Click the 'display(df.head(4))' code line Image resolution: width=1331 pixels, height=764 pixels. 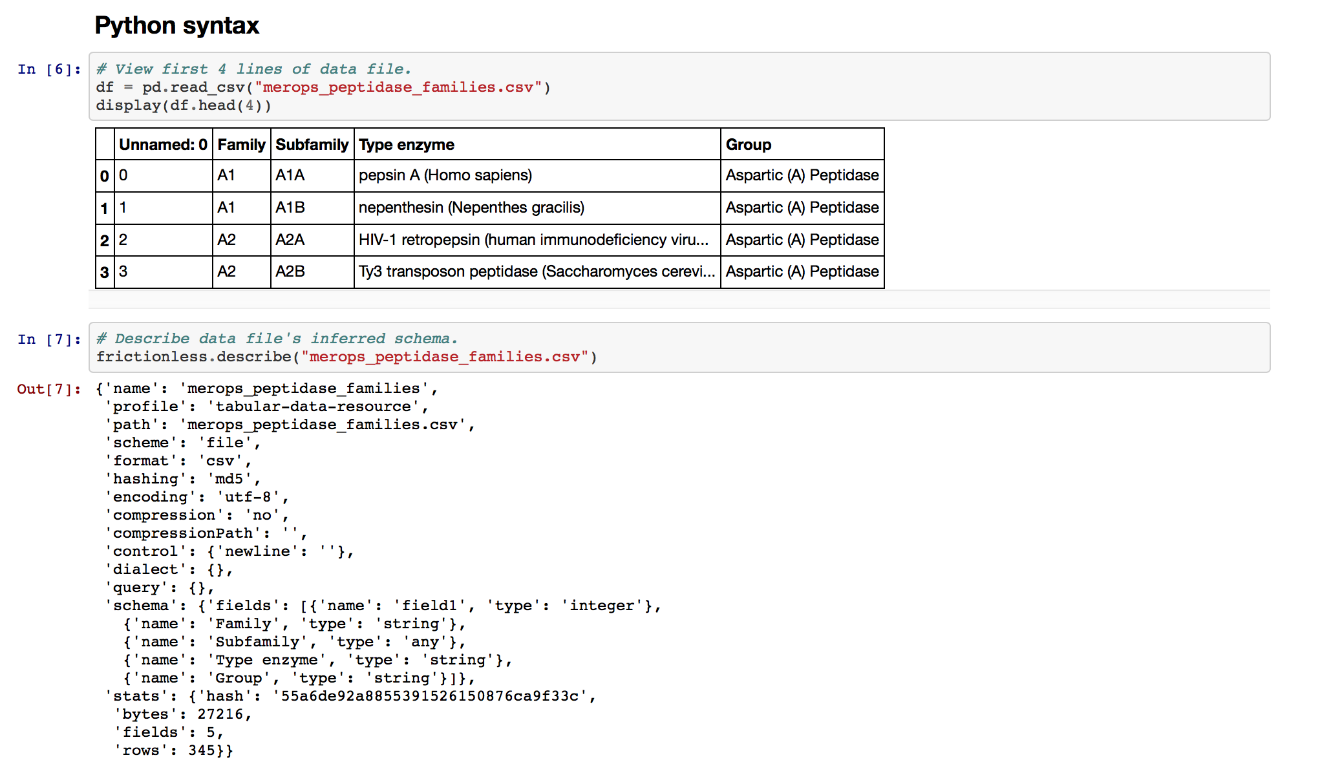coord(184,105)
